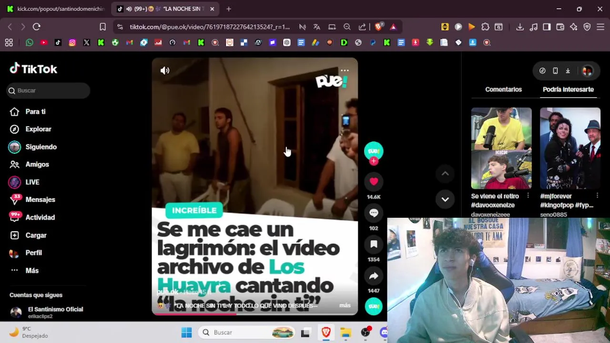Open browser share page icon
This screenshot has height=343, width=610.
pos(362,27)
